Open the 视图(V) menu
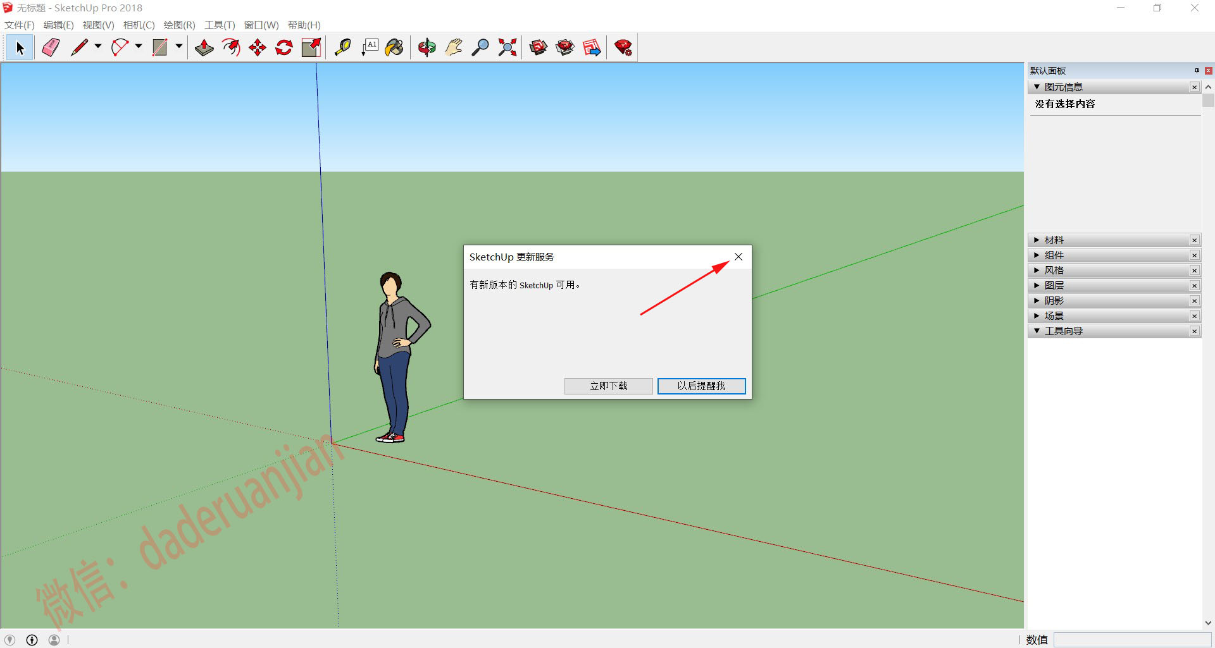1215x648 pixels. point(98,25)
